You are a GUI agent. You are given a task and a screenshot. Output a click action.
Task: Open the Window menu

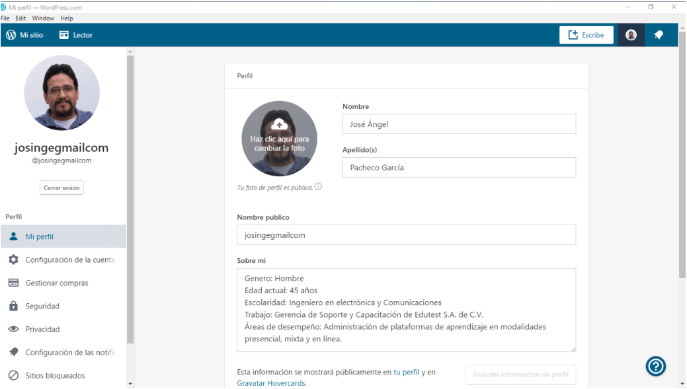tap(43, 18)
